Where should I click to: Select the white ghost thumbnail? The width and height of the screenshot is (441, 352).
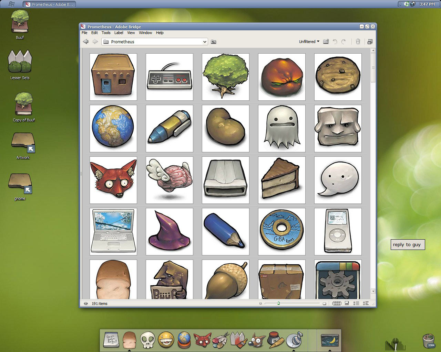tap(282, 129)
